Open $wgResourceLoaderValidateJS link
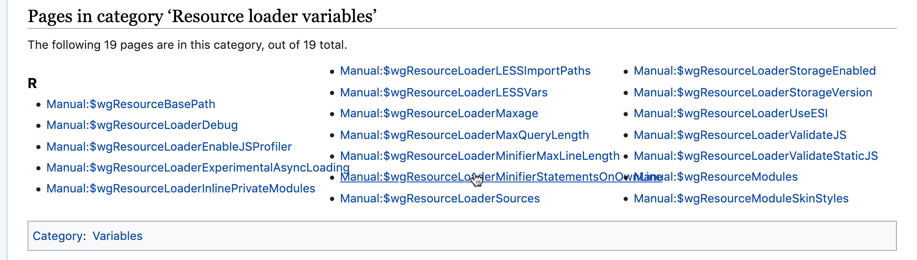Viewport: 917px width, 260px height. click(740, 135)
